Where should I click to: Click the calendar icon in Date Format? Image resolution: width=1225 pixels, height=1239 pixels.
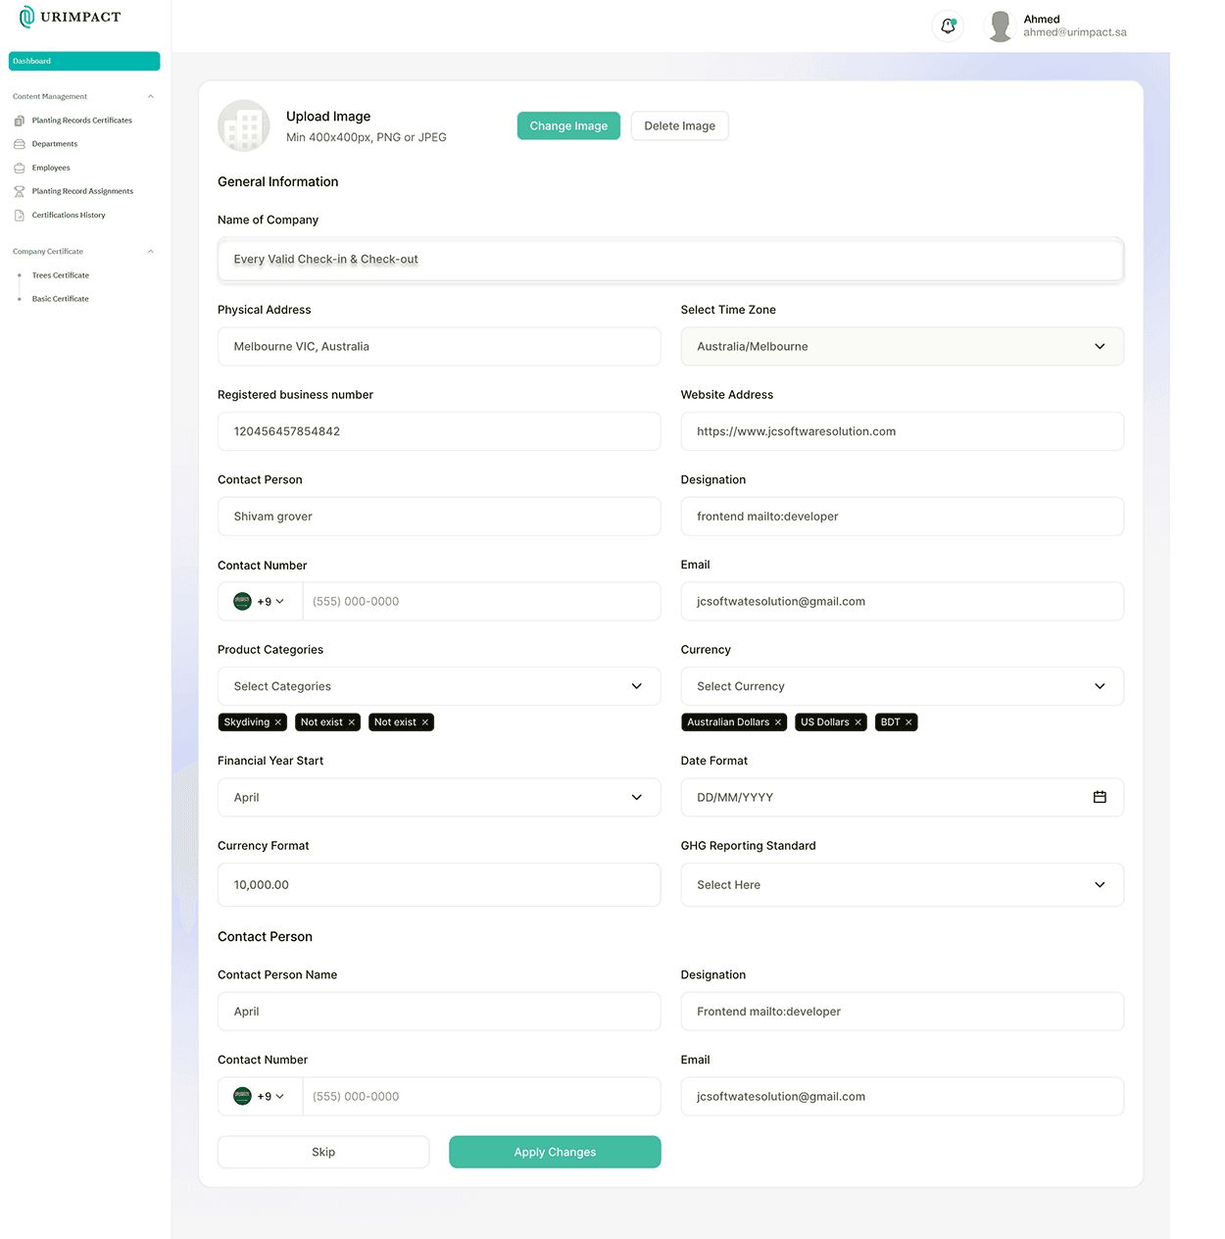coord(1100,798)
